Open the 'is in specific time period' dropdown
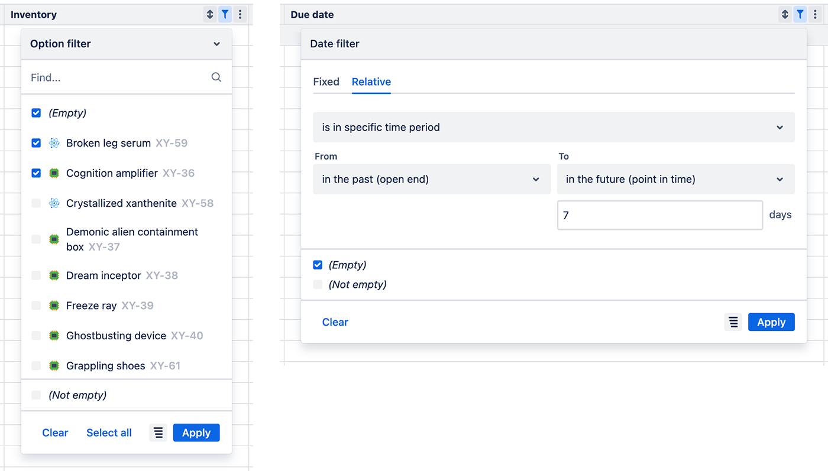828x471 pixels. tap(554, 126)
